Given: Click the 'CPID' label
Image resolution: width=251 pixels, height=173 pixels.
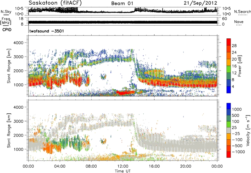Looking at the screenshot, I should pyautogui.click(x=7, y=30).
